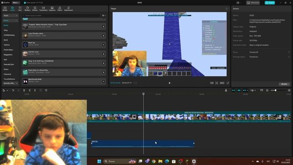The width and height of the screenshot is (293, 165).
Task: Click the playhead marker on the timeline
Action: click(143, 93)
